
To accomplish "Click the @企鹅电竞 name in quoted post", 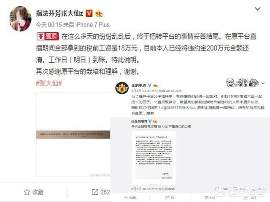I will tap(139, 122).
